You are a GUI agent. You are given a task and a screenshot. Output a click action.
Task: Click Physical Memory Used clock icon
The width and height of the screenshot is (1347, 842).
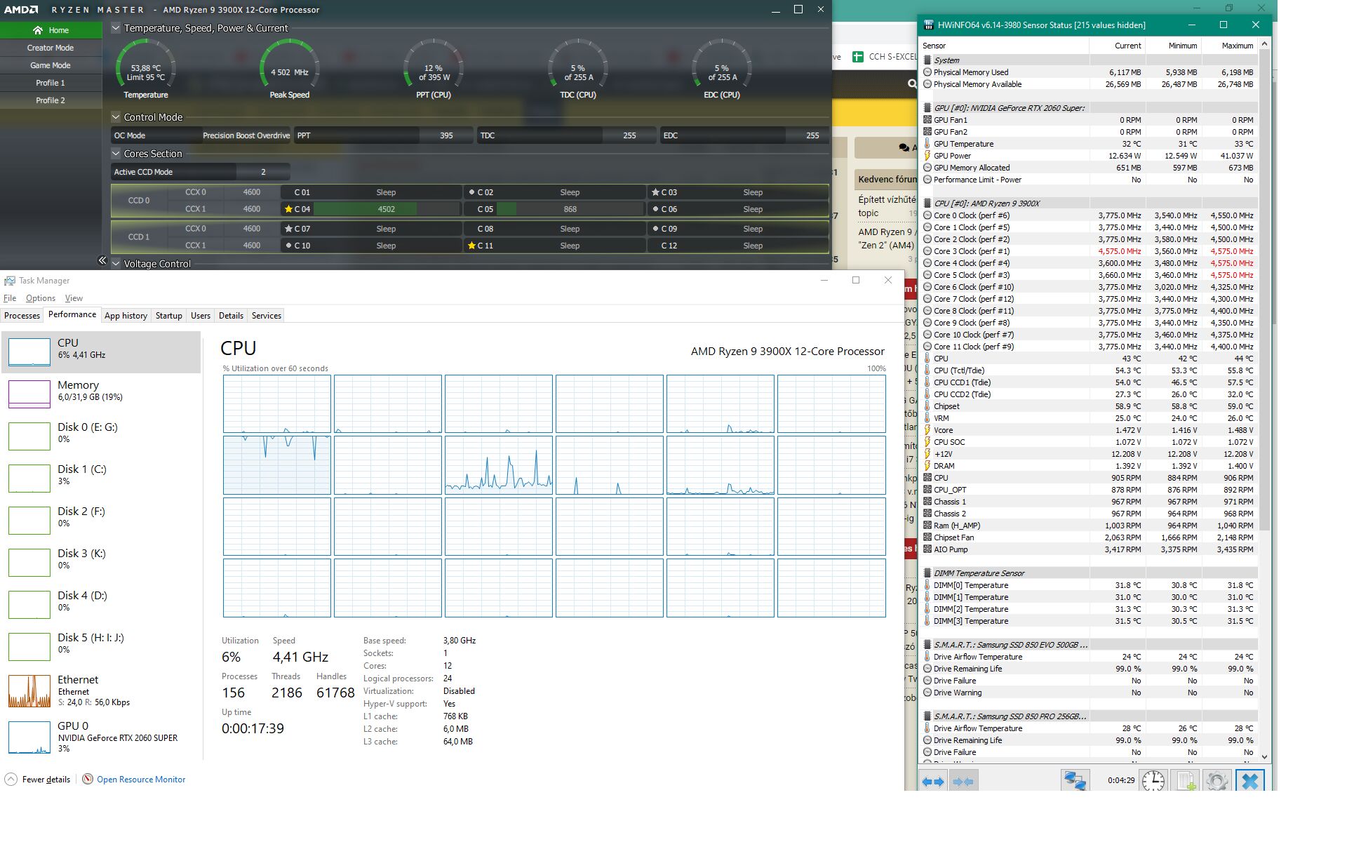(927, 72)
